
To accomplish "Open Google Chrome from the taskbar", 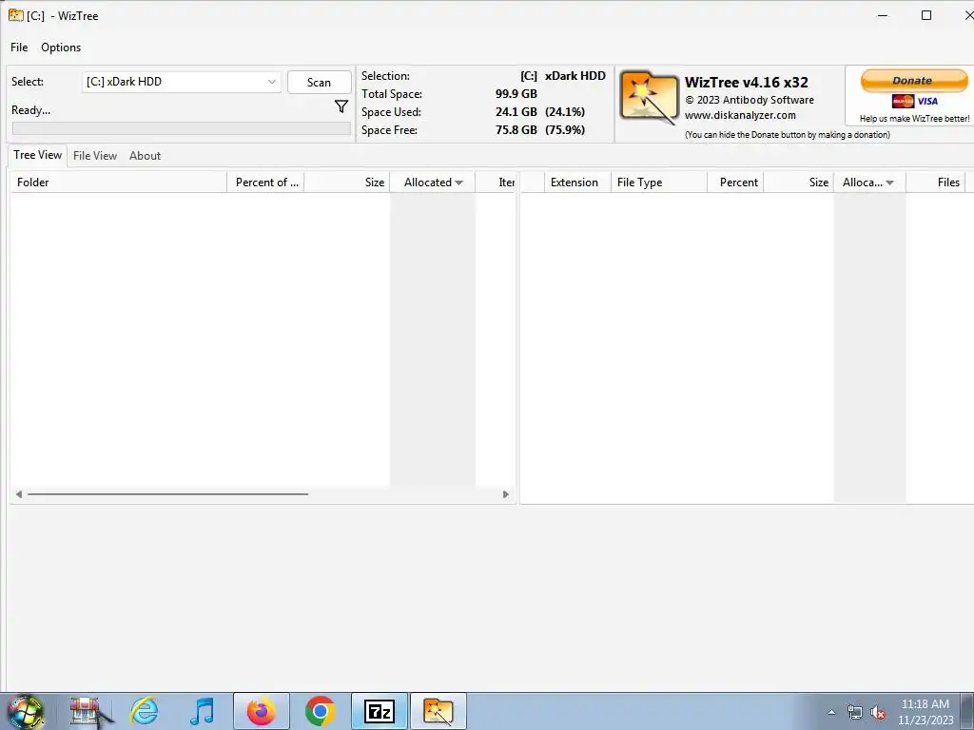I will 320,711.
